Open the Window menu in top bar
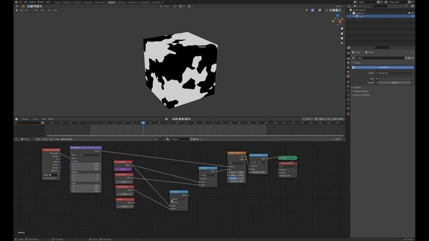This screenshot has height=241, width=429. (40, 2)
